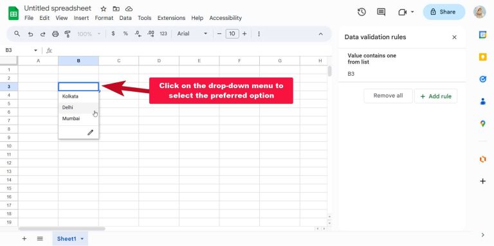This screenshot has width=494, height=246.
Task: Open the Help menu
Action: pyautogui.click(x=197, y=18)
